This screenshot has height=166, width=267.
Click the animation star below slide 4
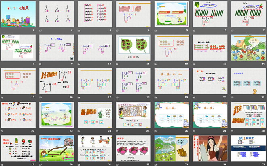(117, 30)
